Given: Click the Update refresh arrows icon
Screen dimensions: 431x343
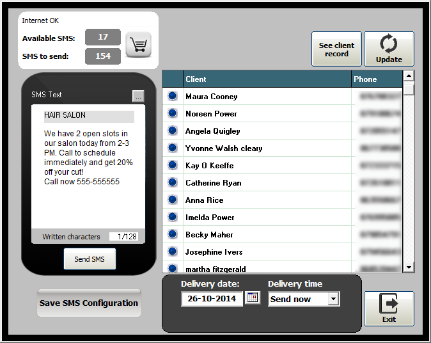Looking at the screenshot, I should 389,44.
